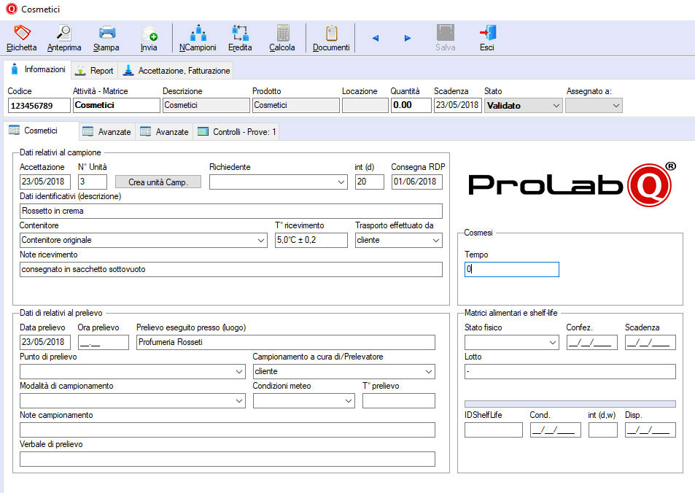695x493 pixels.
Task: Click inside the Note campionamento field
Action: (x=230, y=430)
